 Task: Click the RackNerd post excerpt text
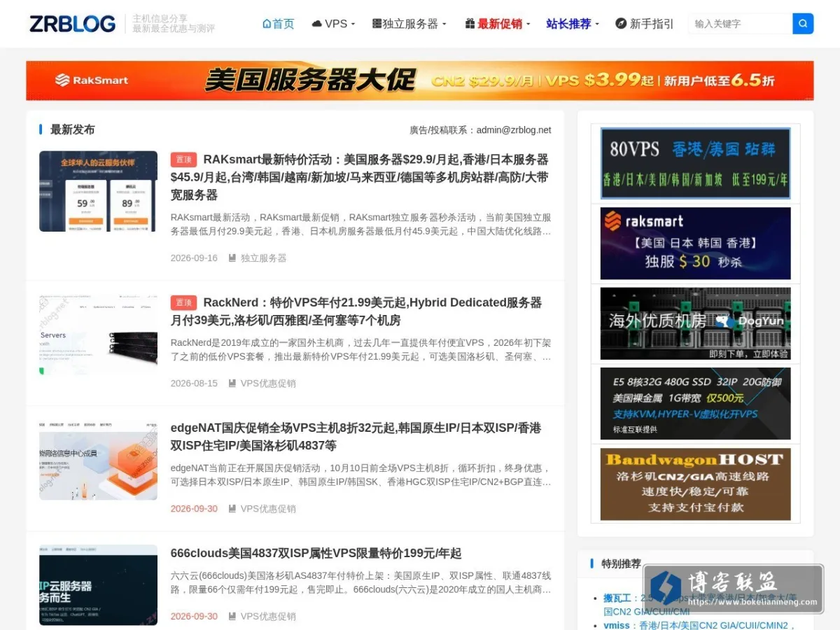(360, 349)
